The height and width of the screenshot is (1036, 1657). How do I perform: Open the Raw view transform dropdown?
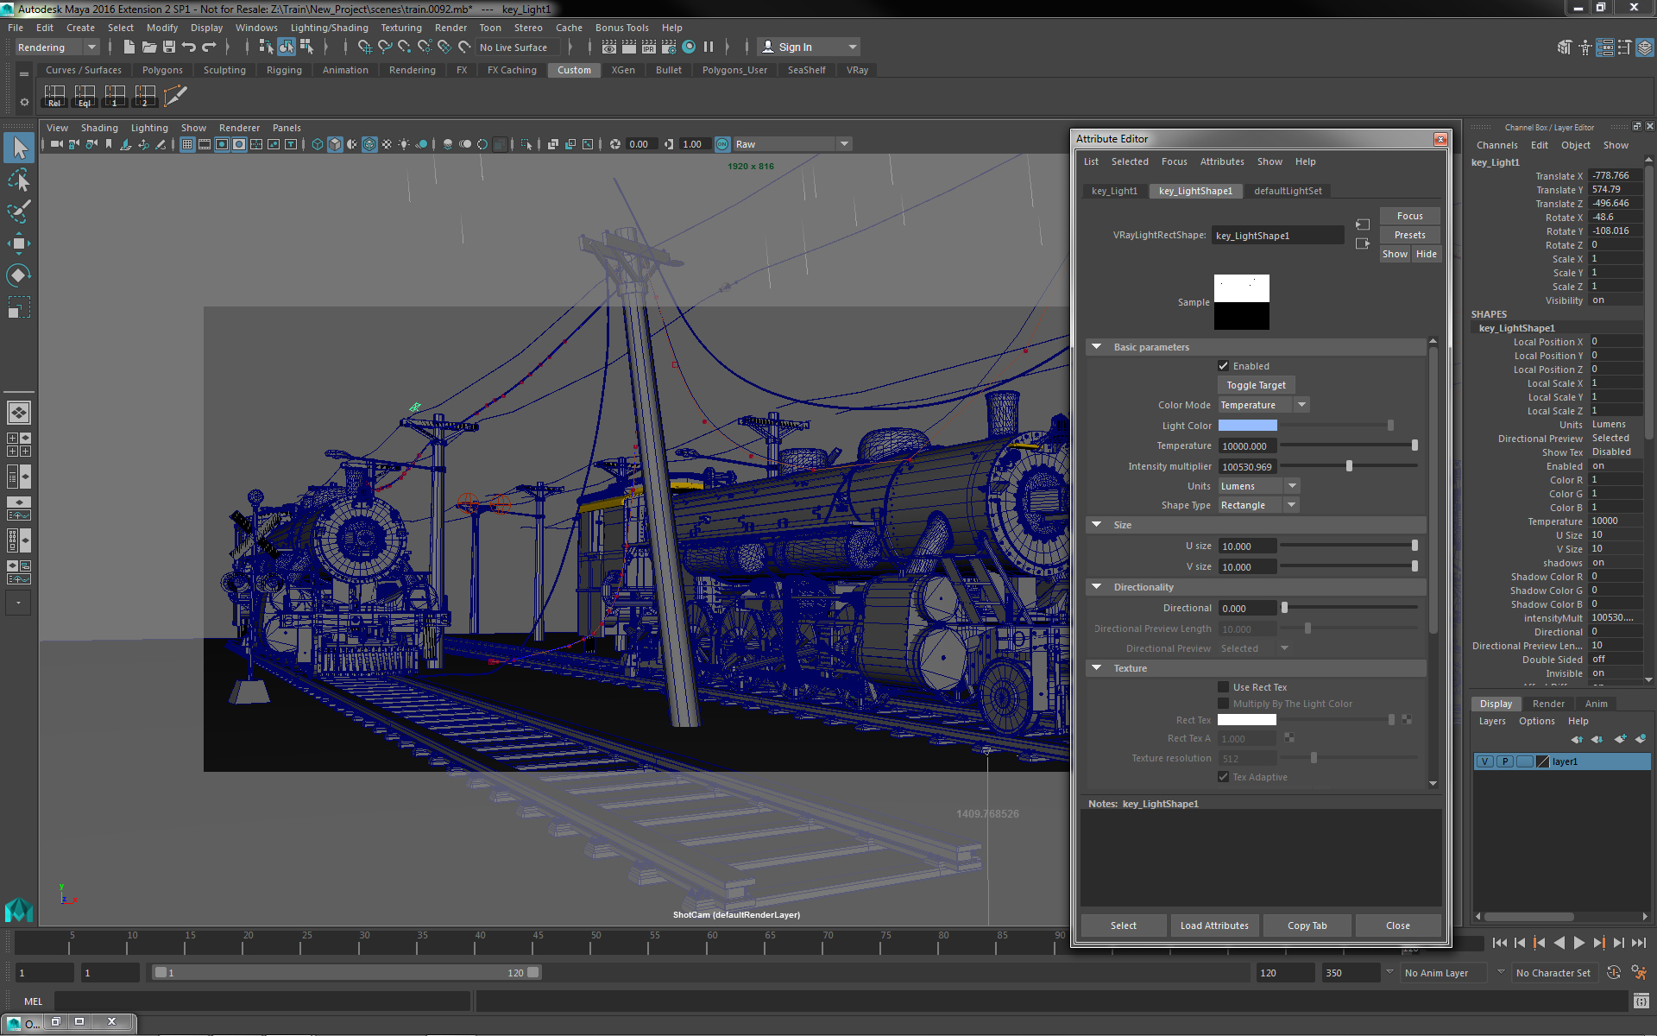(x=792, y=144)
